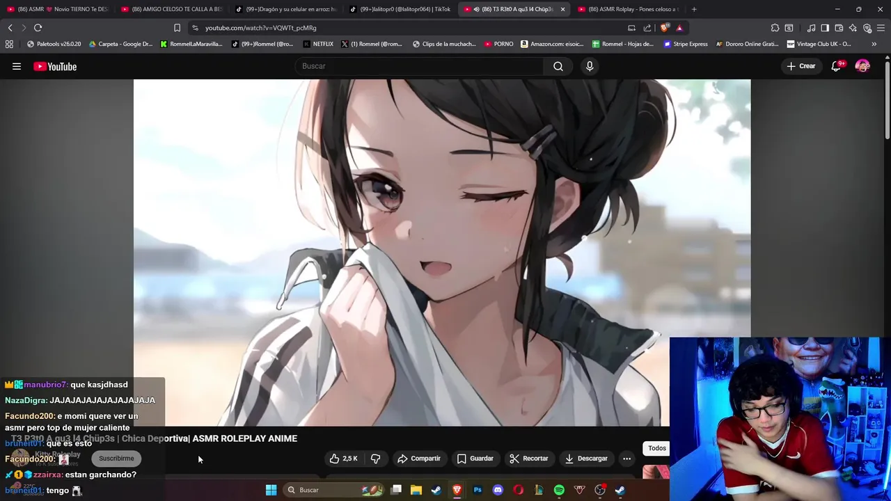Open the Carpeta - Google Drive bookmark
Viewport: 891px width, 501px height.
tap(120, 44)
